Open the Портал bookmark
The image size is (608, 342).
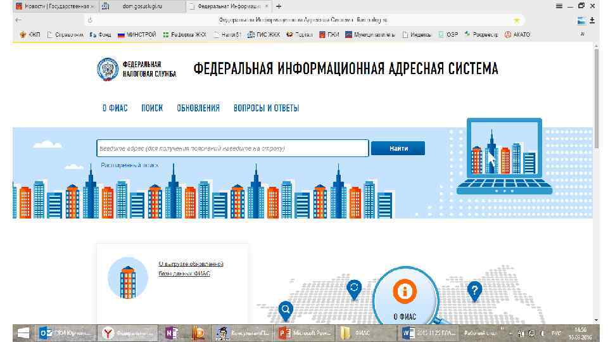[x=300, y=34]
